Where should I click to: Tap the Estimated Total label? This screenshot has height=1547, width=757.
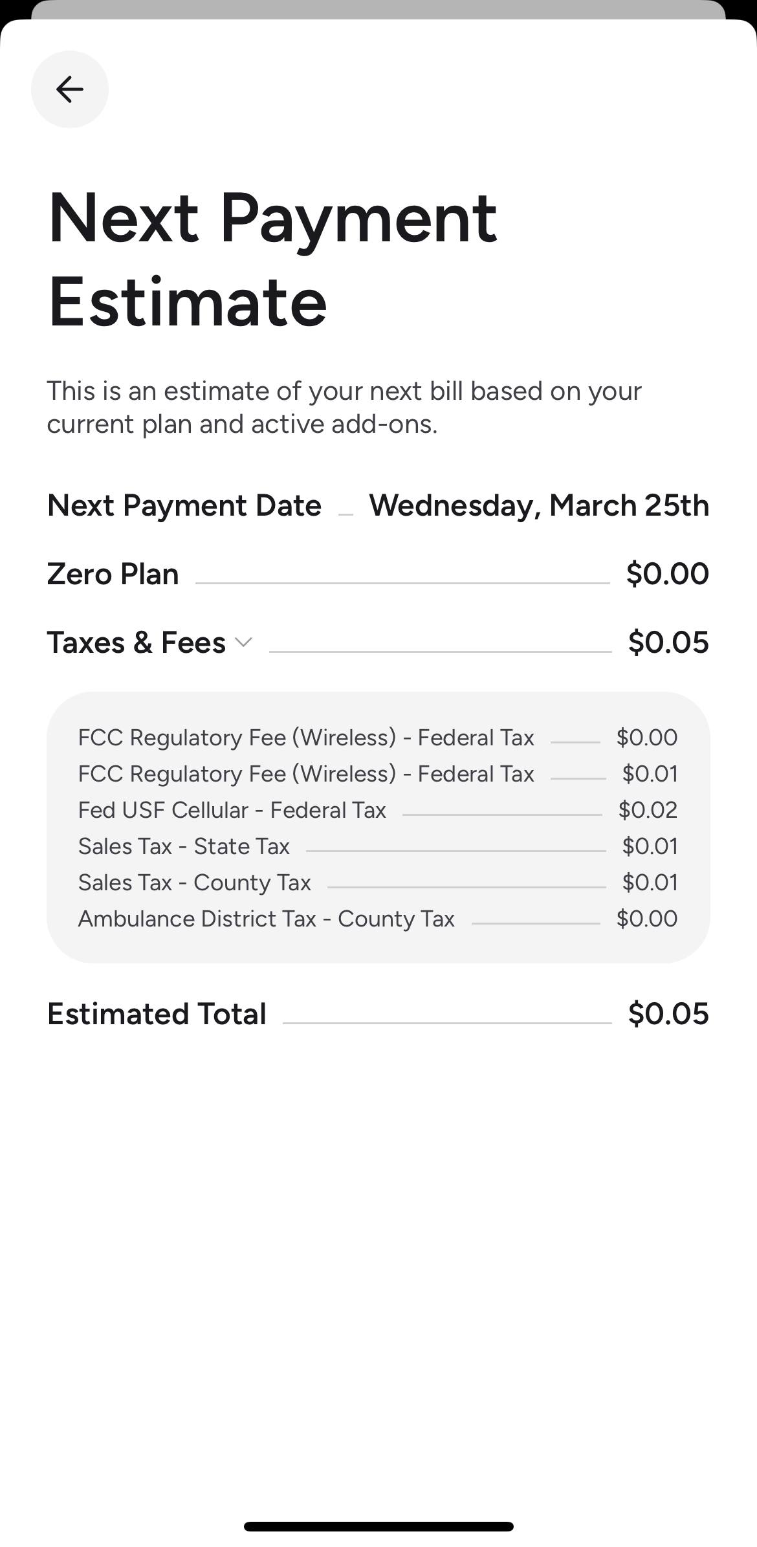(157, 1014)
